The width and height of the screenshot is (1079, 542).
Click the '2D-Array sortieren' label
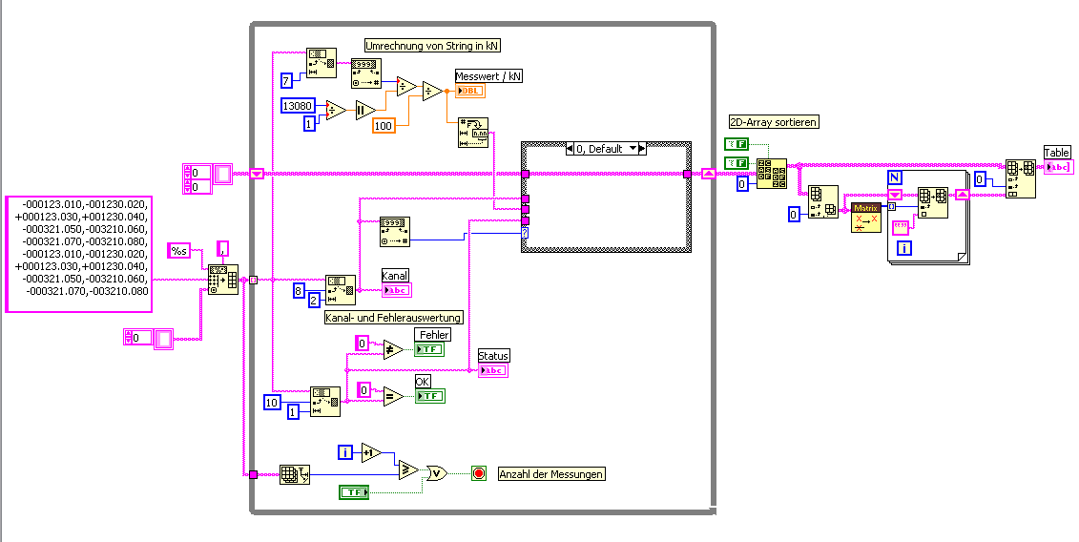pos(774,122)
